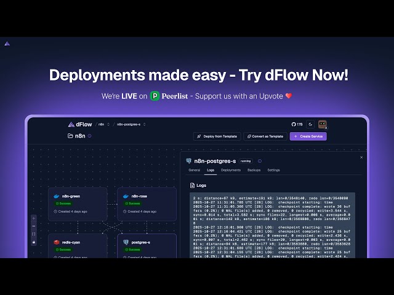394x295 pixels.
Task: Click the dFlow logo in the app header
Action: pos(80,124)
